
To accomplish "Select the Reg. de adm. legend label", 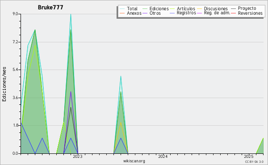I will click(217, 13).
